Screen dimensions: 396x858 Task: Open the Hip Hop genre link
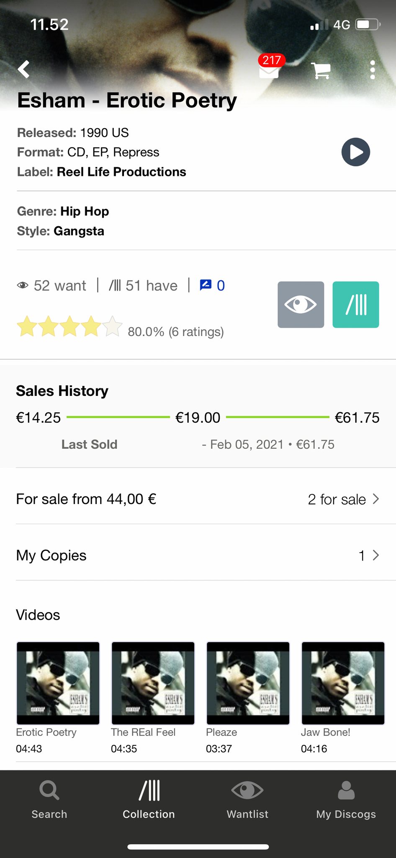coord(85,211)
